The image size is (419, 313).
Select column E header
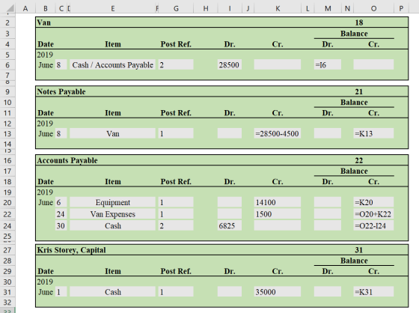point(113,8)
